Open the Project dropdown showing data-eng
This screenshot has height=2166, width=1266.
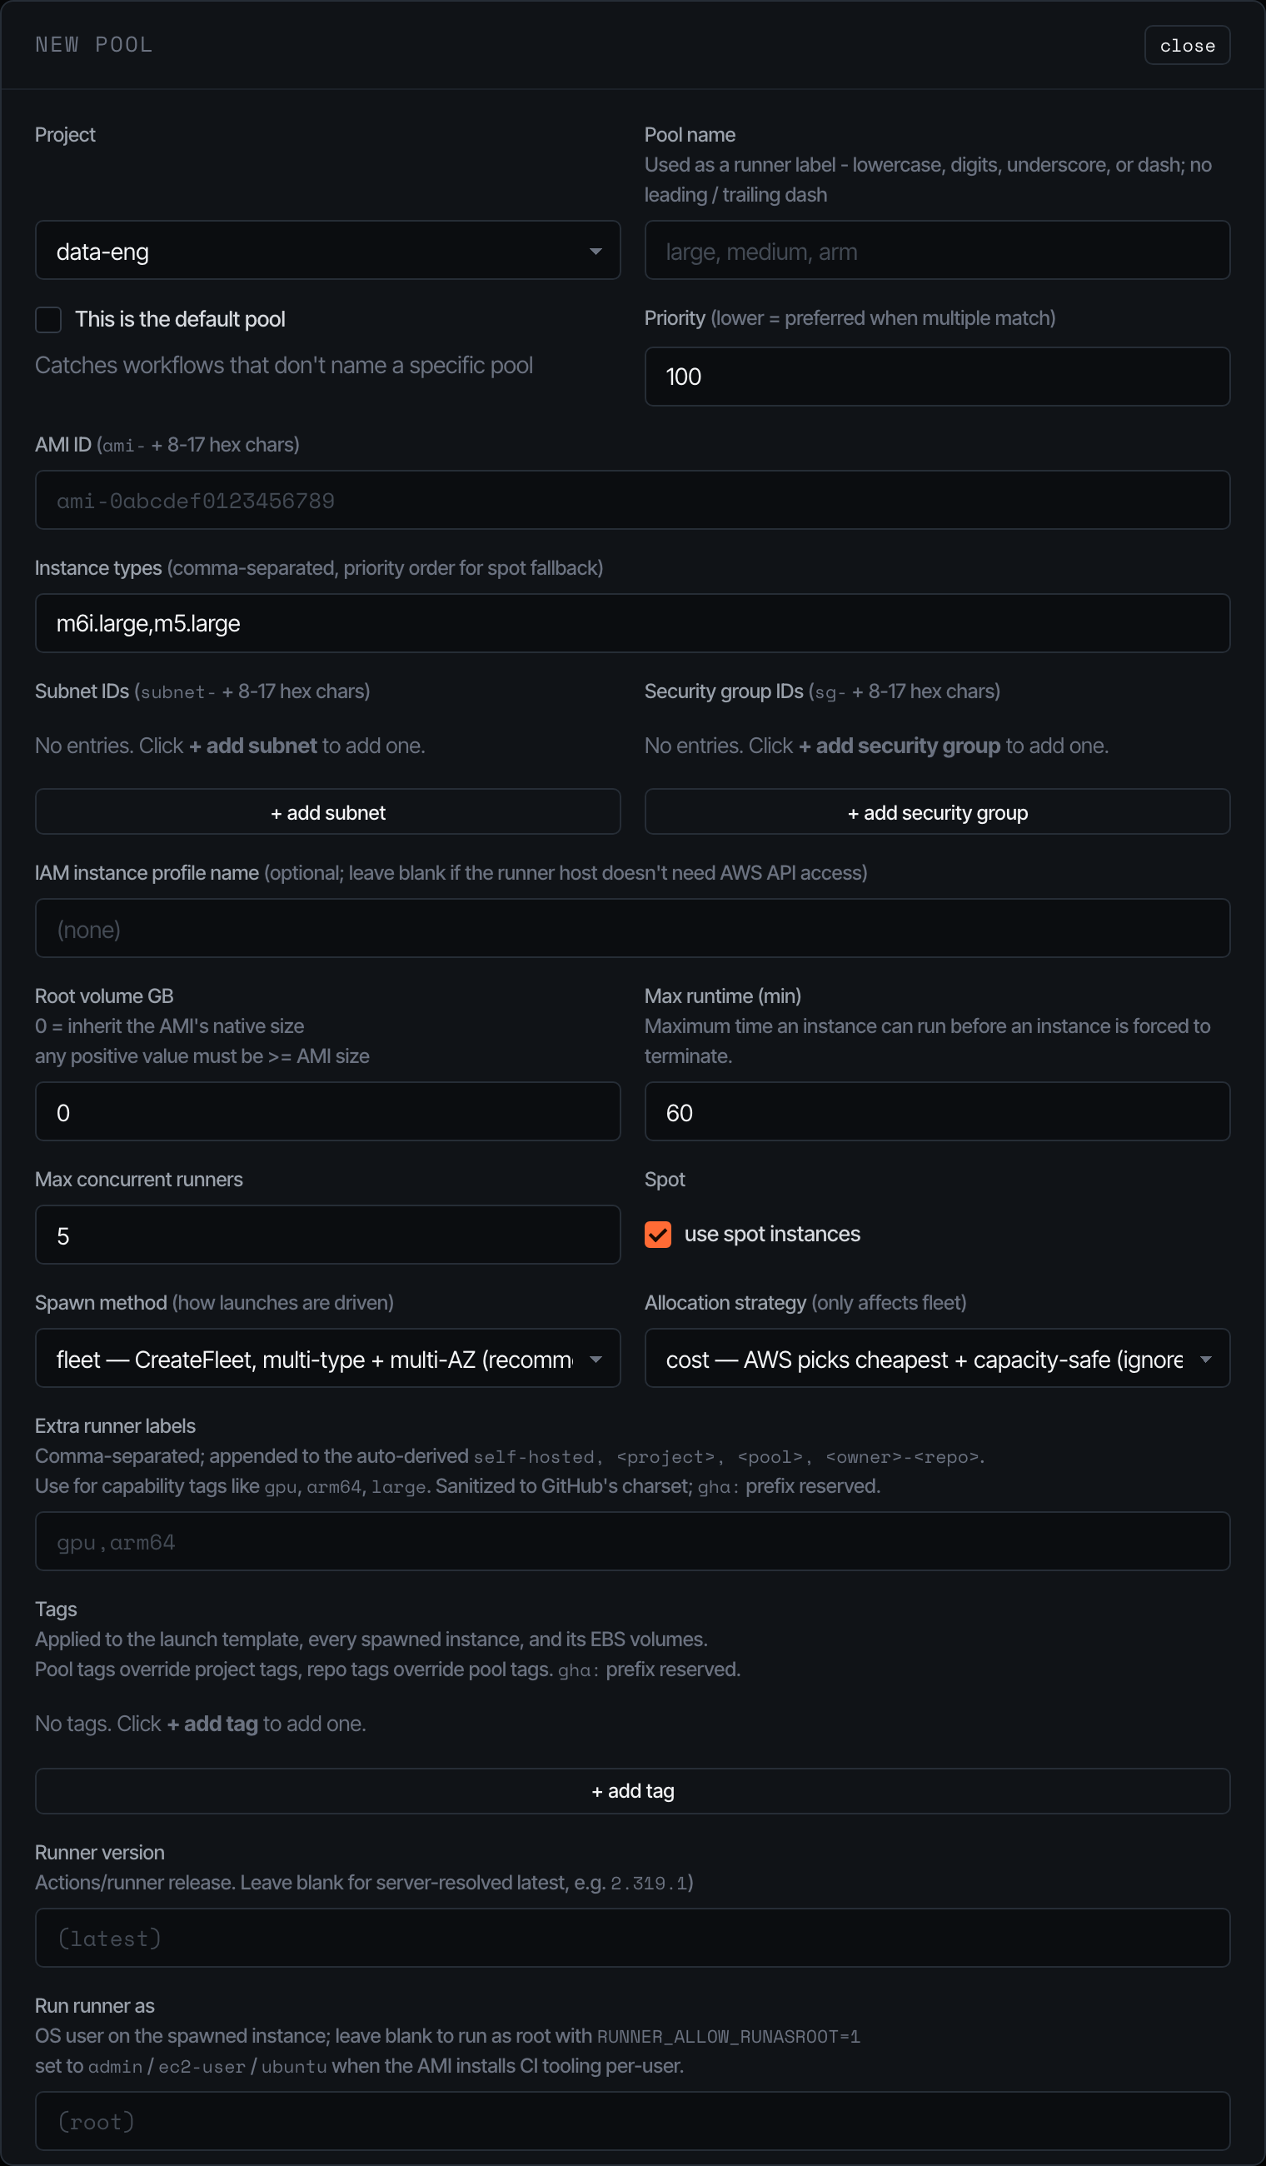tap(327, 250)
